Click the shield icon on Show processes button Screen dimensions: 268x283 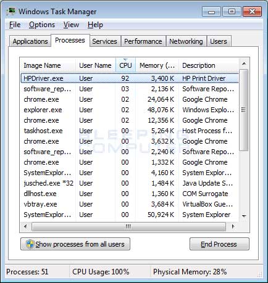[30, 244]
